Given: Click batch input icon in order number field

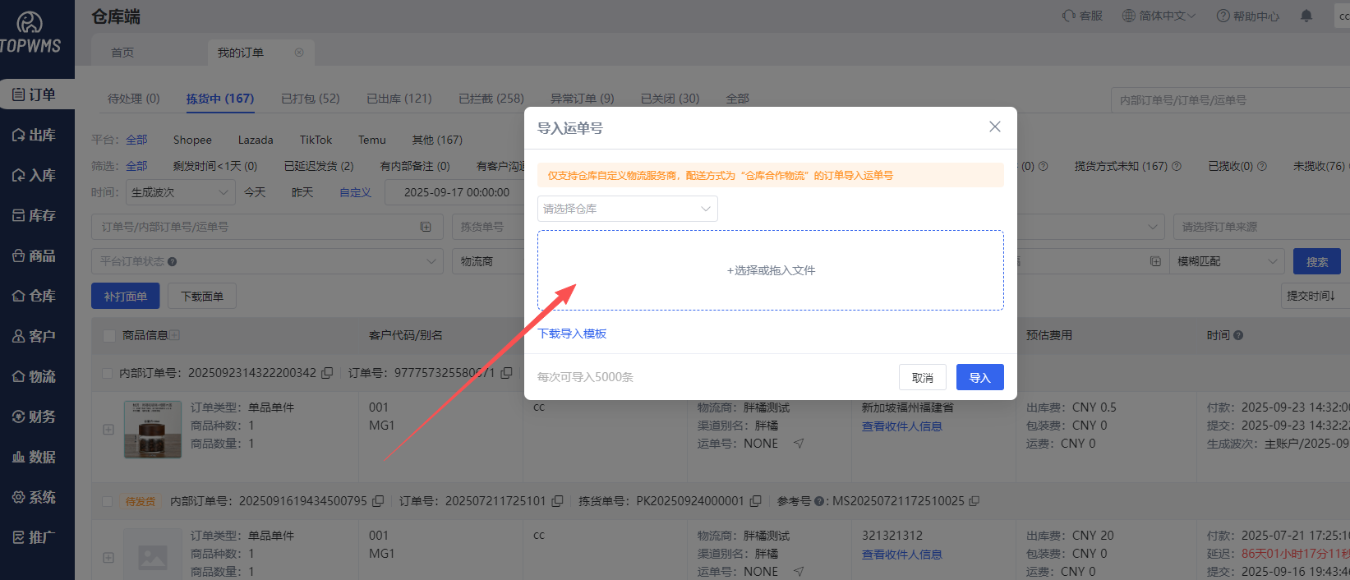Looking at the screenshot, I should tap(426, 227).
